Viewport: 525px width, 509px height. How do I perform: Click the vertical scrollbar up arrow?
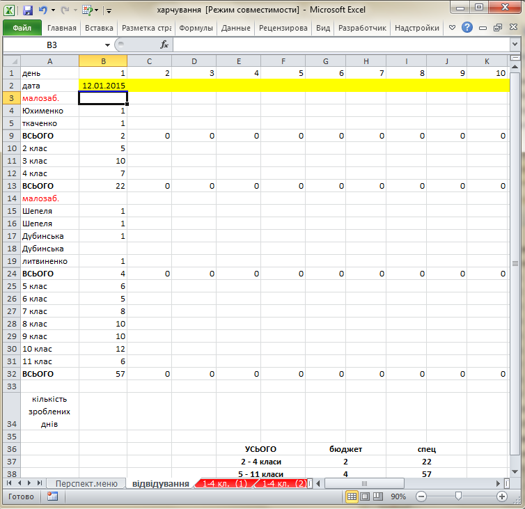[515, 68]
